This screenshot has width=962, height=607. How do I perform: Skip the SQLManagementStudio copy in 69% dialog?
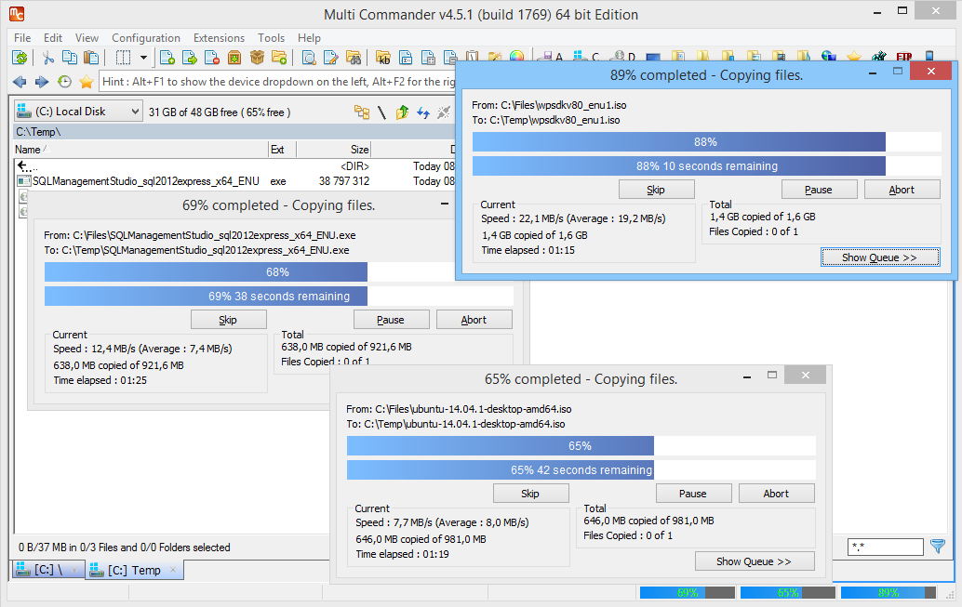229,320
